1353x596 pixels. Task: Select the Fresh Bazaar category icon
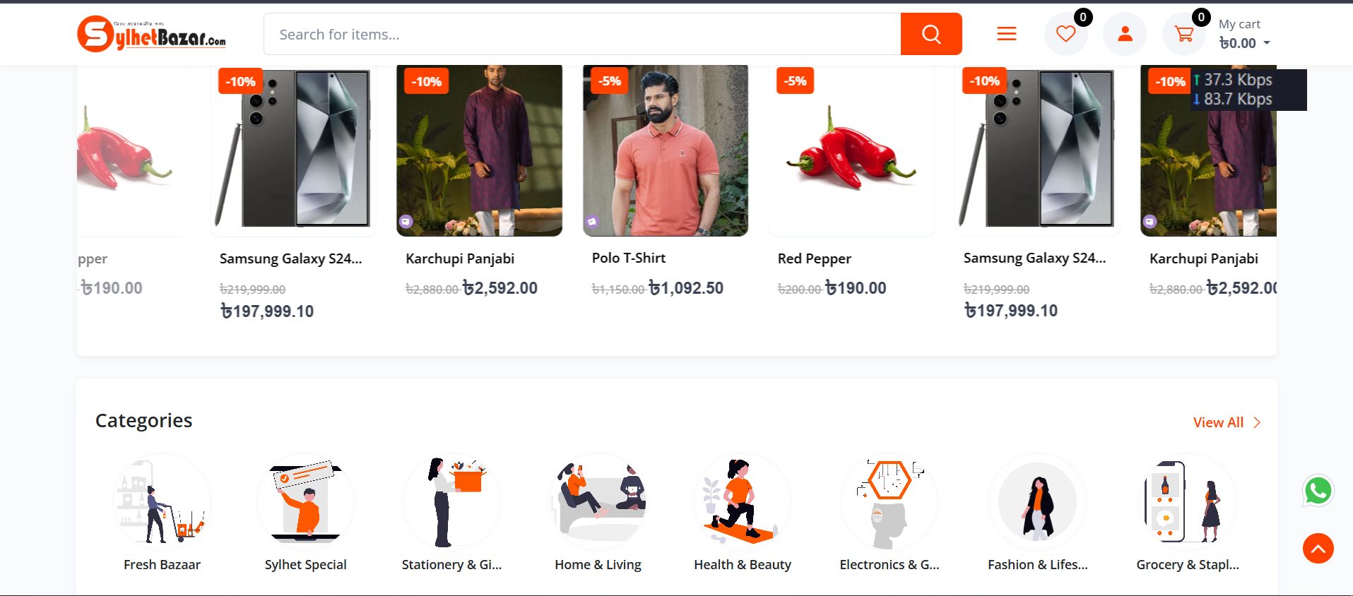162,502
